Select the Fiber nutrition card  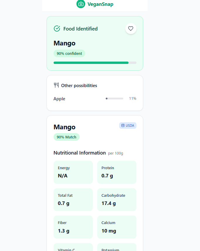73,227
